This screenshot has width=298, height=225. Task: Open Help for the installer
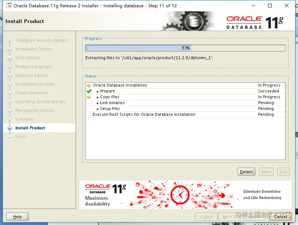18,217
